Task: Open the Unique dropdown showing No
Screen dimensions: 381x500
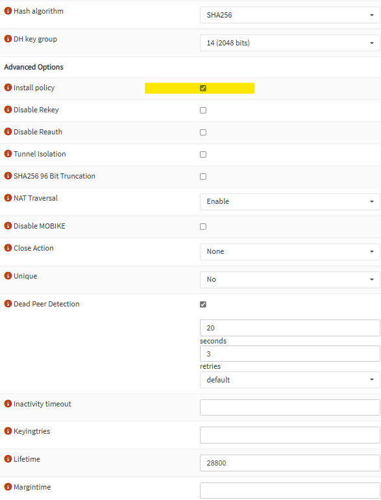Action: click(290, 279)
